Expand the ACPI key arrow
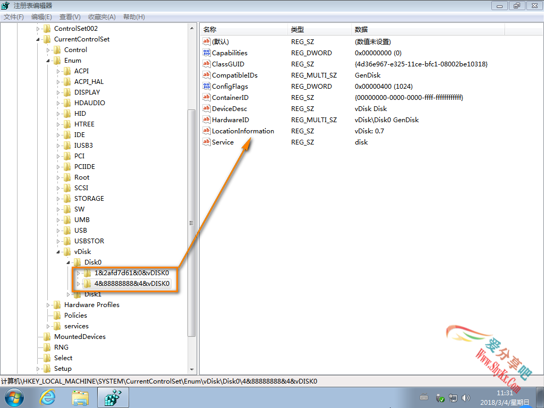 coord(58,72)
